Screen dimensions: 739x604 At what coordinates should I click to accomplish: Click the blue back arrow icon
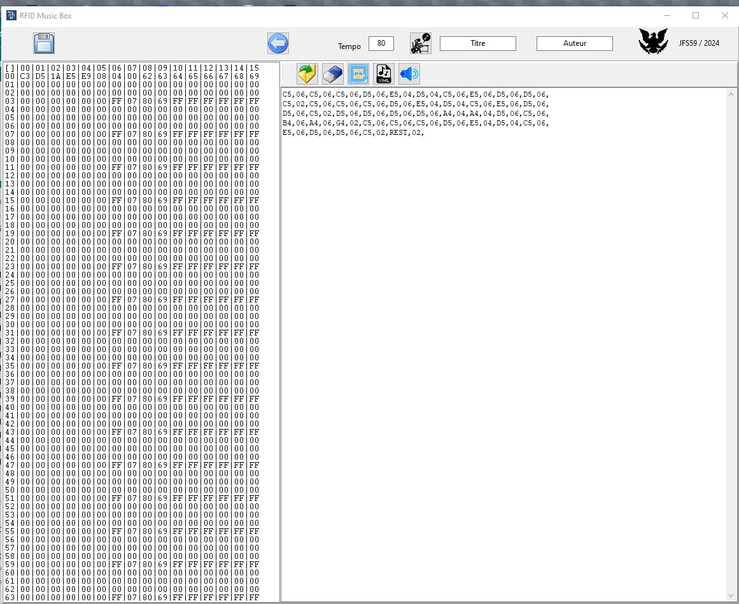278,43
